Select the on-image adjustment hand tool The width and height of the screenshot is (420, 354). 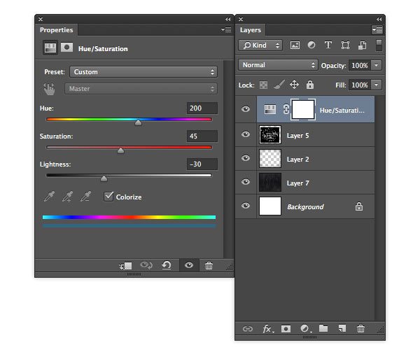[x=49, y=89]
